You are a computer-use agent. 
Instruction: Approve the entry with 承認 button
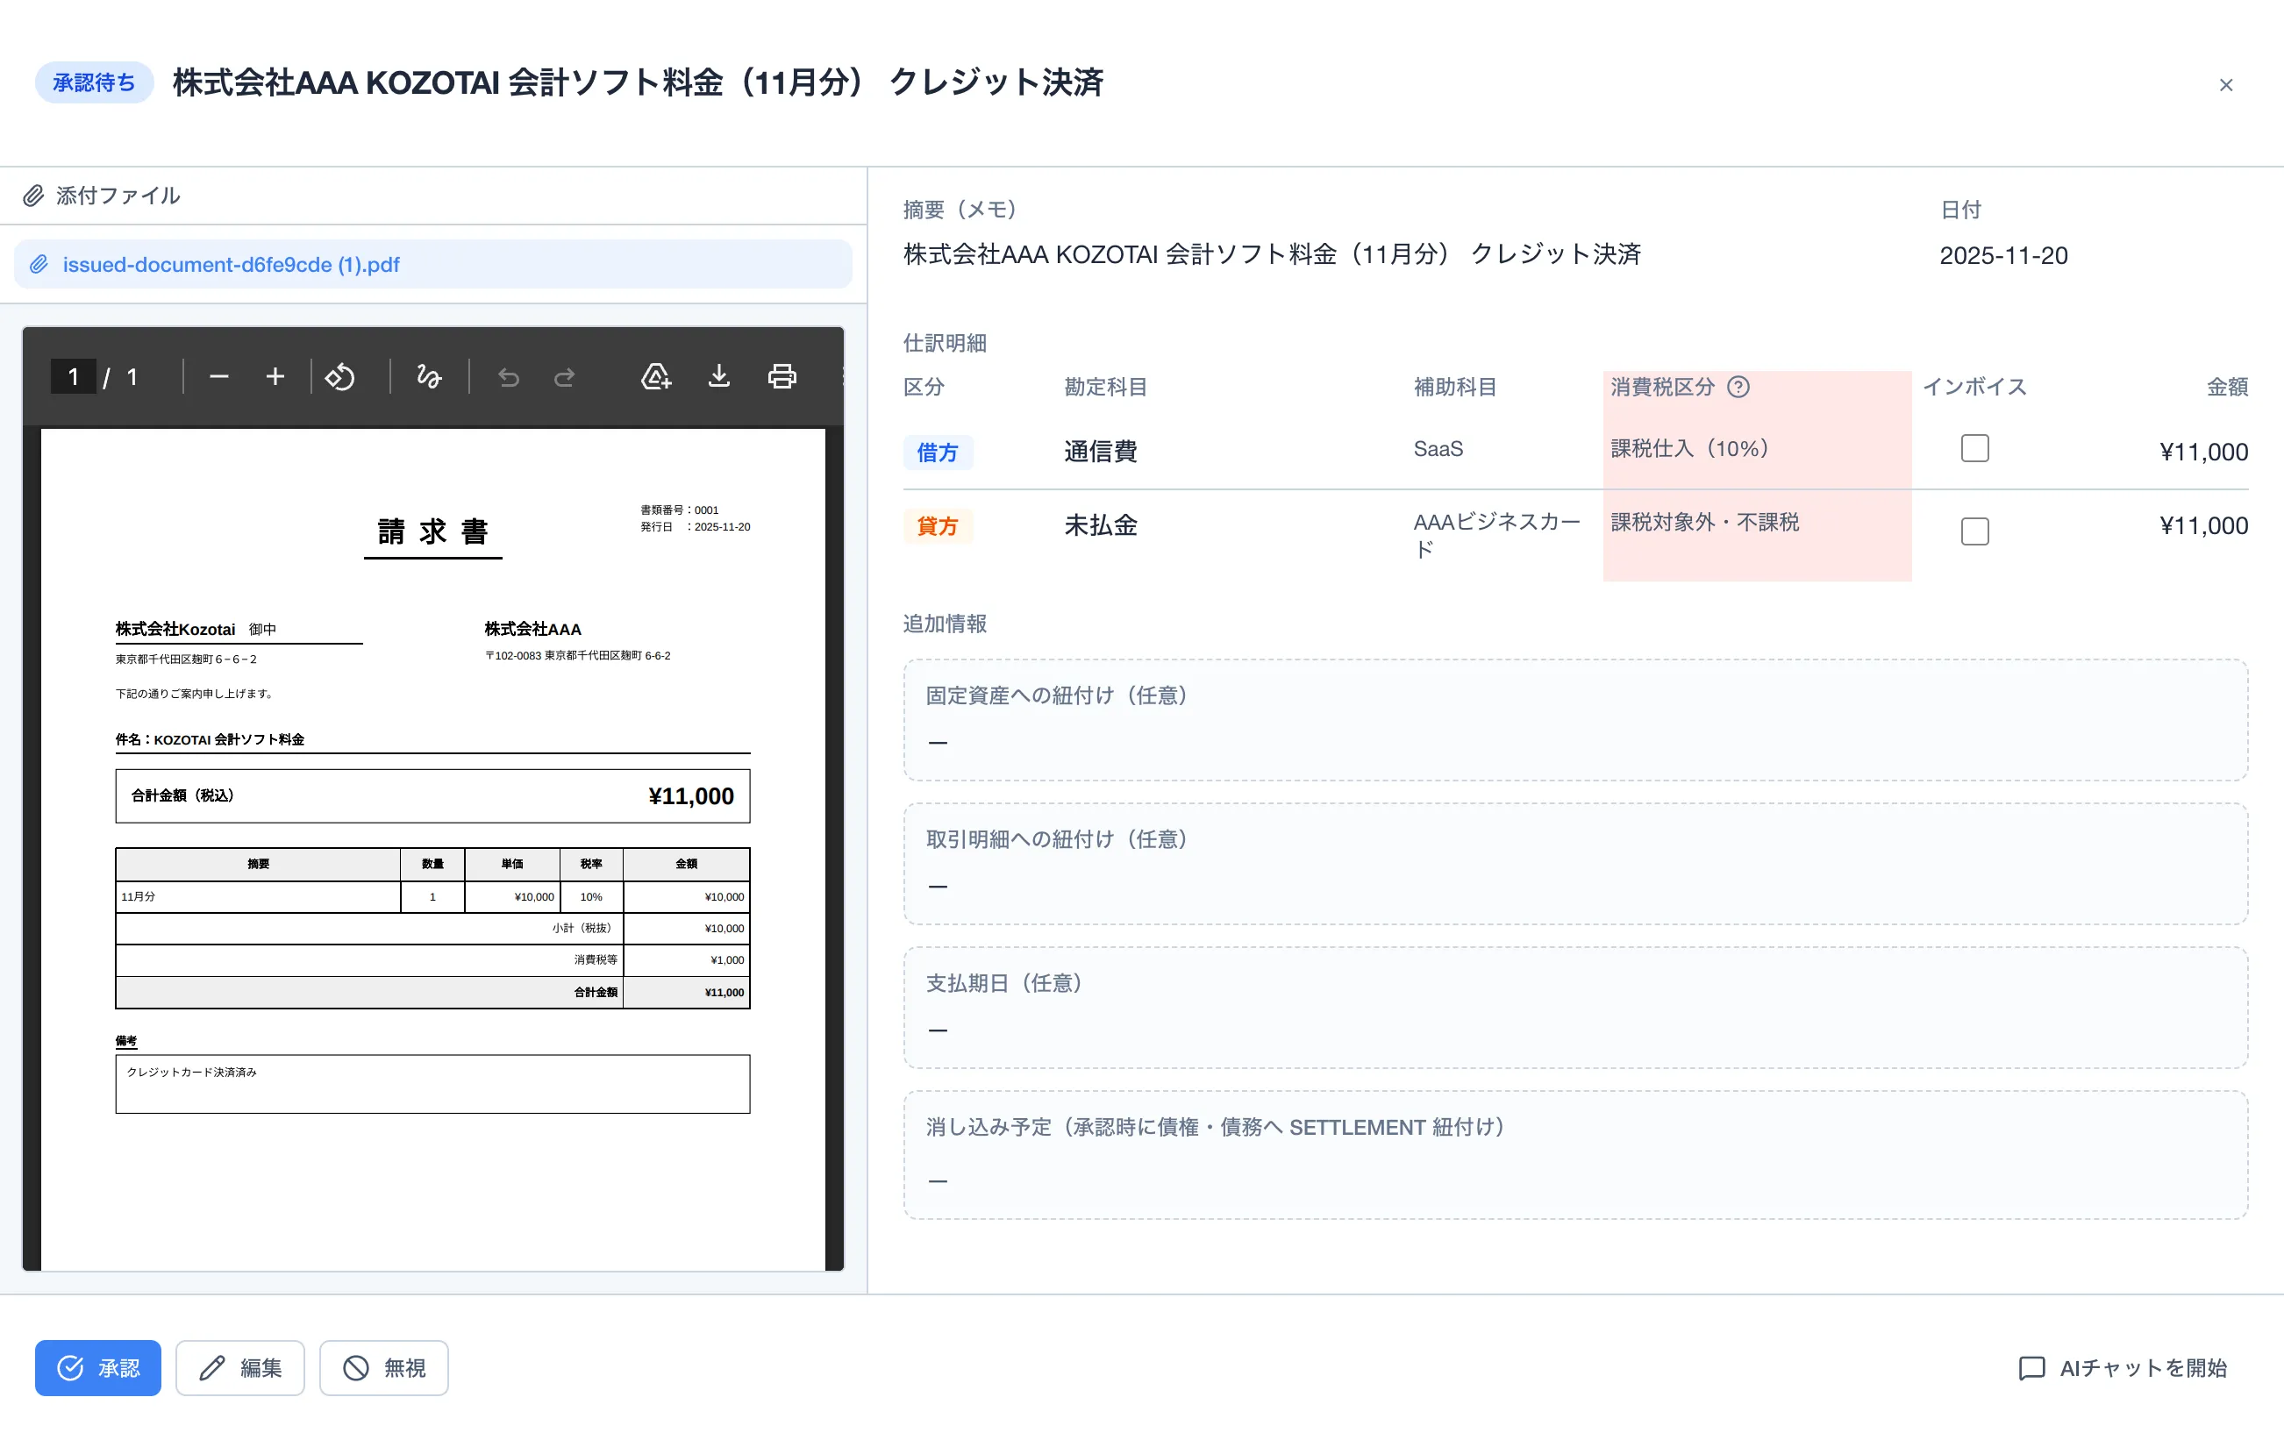97,1368
